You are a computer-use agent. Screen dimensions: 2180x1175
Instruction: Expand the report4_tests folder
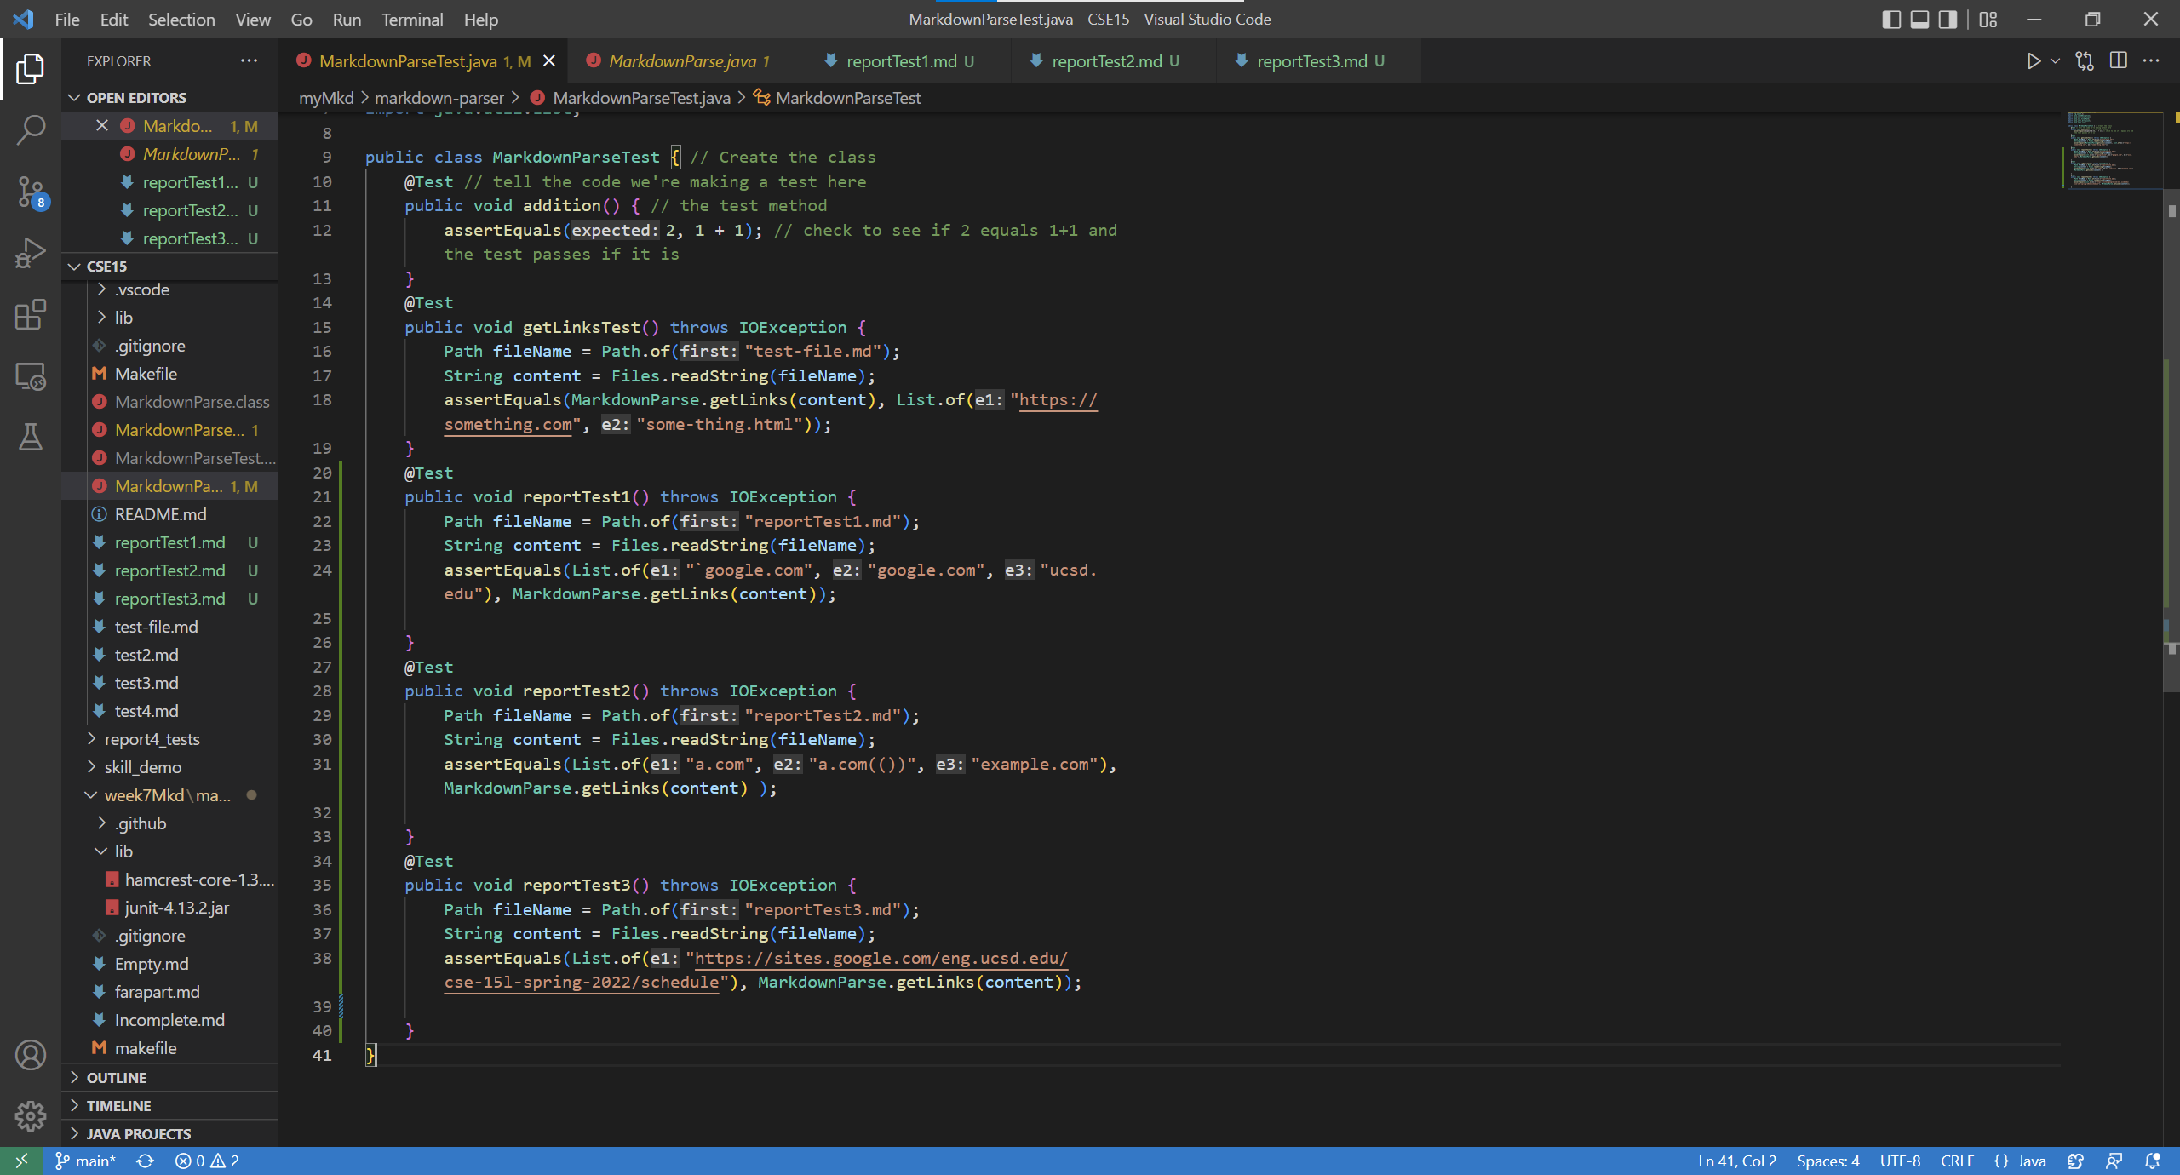(152, 739)
